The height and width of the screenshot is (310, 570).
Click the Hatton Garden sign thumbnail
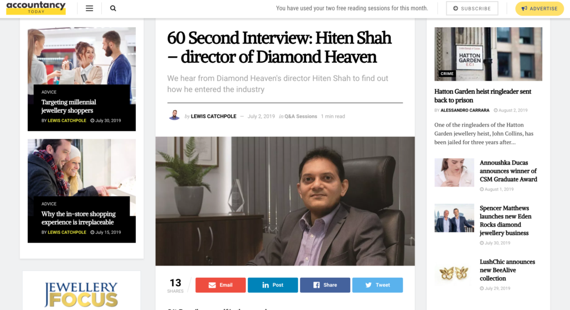[488, 54]
